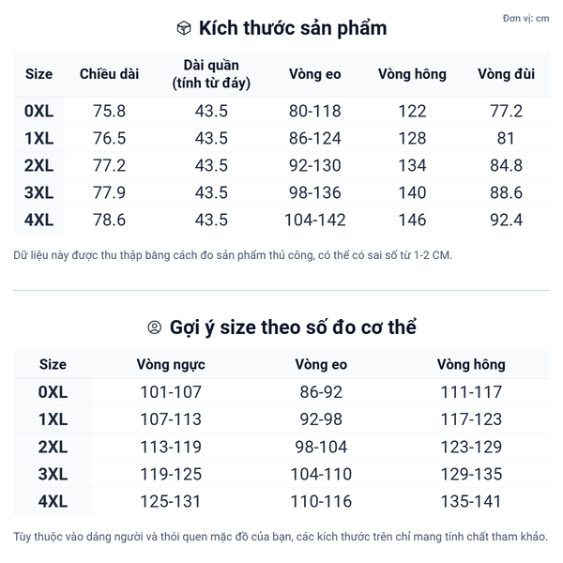The image size is (563, 563).
Task: Select the Vòng đùi column header
Action: click(x=506, y=74)
